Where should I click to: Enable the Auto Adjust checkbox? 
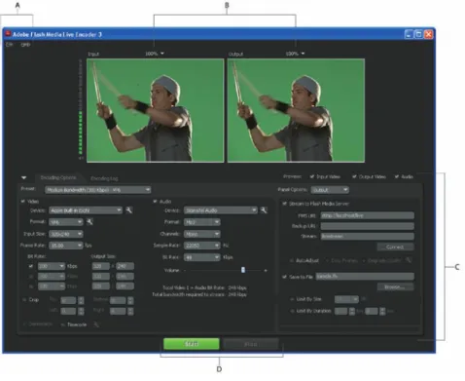[291, 260]
